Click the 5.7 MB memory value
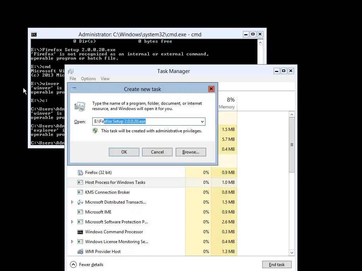This screenshot has width=362, height=271. point(228,139)
